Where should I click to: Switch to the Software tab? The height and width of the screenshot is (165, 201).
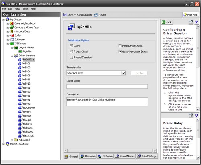pyautogui.click(x=105, y=156)
